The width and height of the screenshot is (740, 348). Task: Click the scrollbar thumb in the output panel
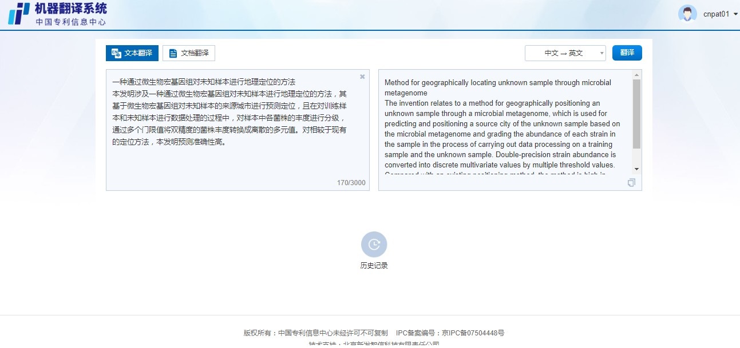pos(636,114)
